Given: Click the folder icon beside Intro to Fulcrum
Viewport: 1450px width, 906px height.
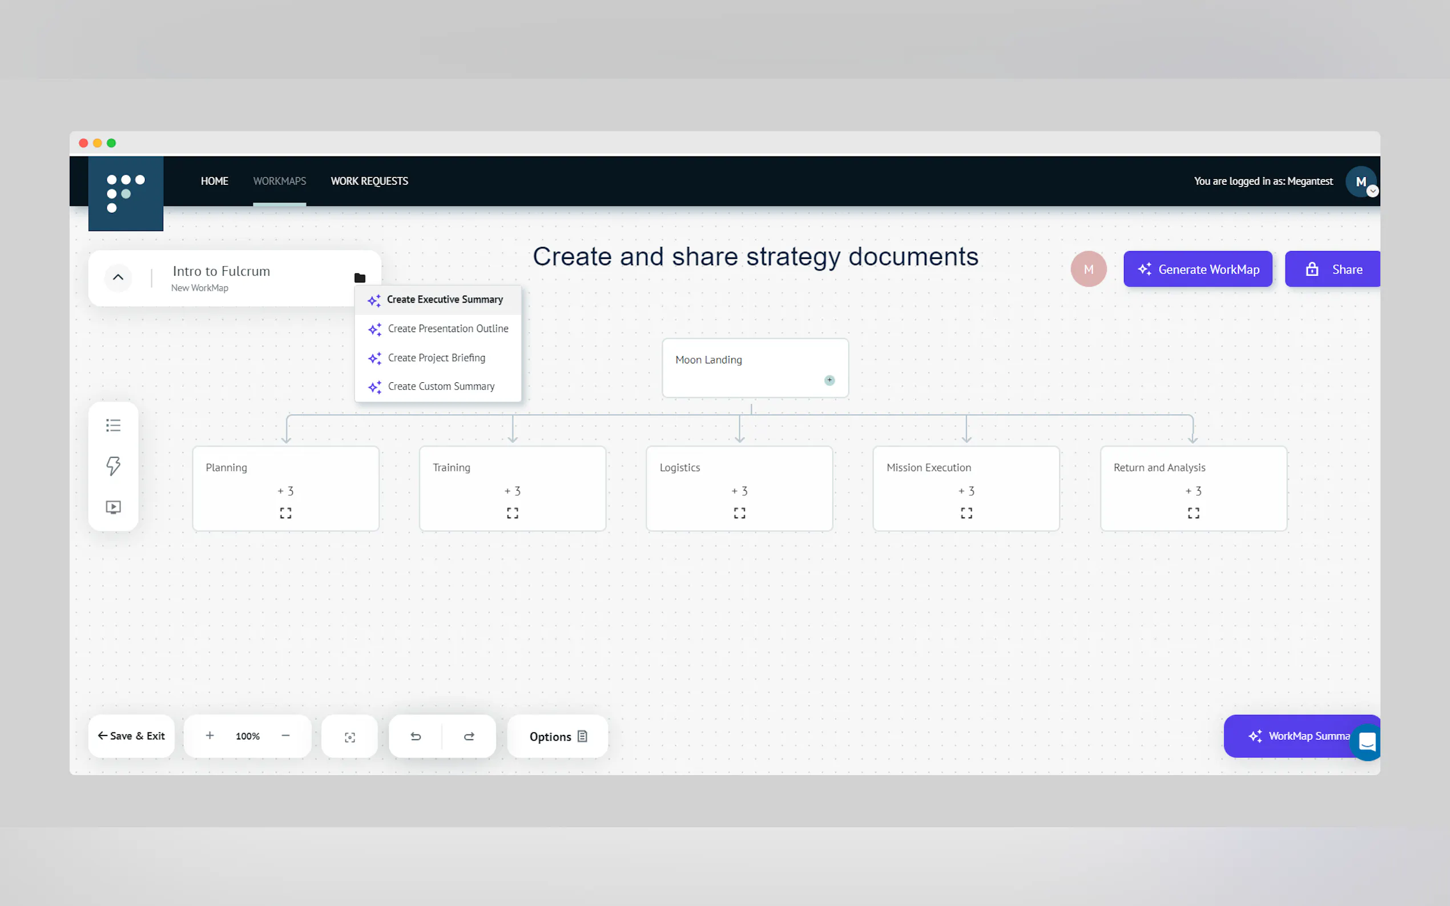Looking at the screenshot, I should [360, 277].
